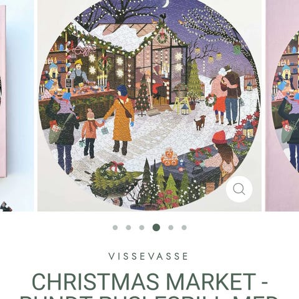Click the hugging couple in the puzzle
The image size is (299, 299).
point(225,95)
